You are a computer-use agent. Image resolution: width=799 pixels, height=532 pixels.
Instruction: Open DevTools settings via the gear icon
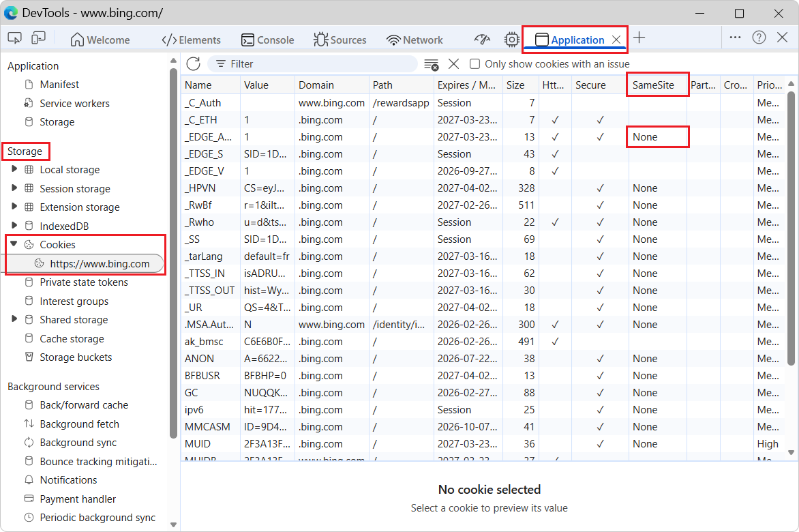(511, 40)
